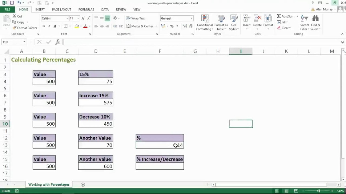The width and height of the screenshot is (346, 194).
Task: Switch to the FORMULAS tab
Action: click(x=86, y=9)
